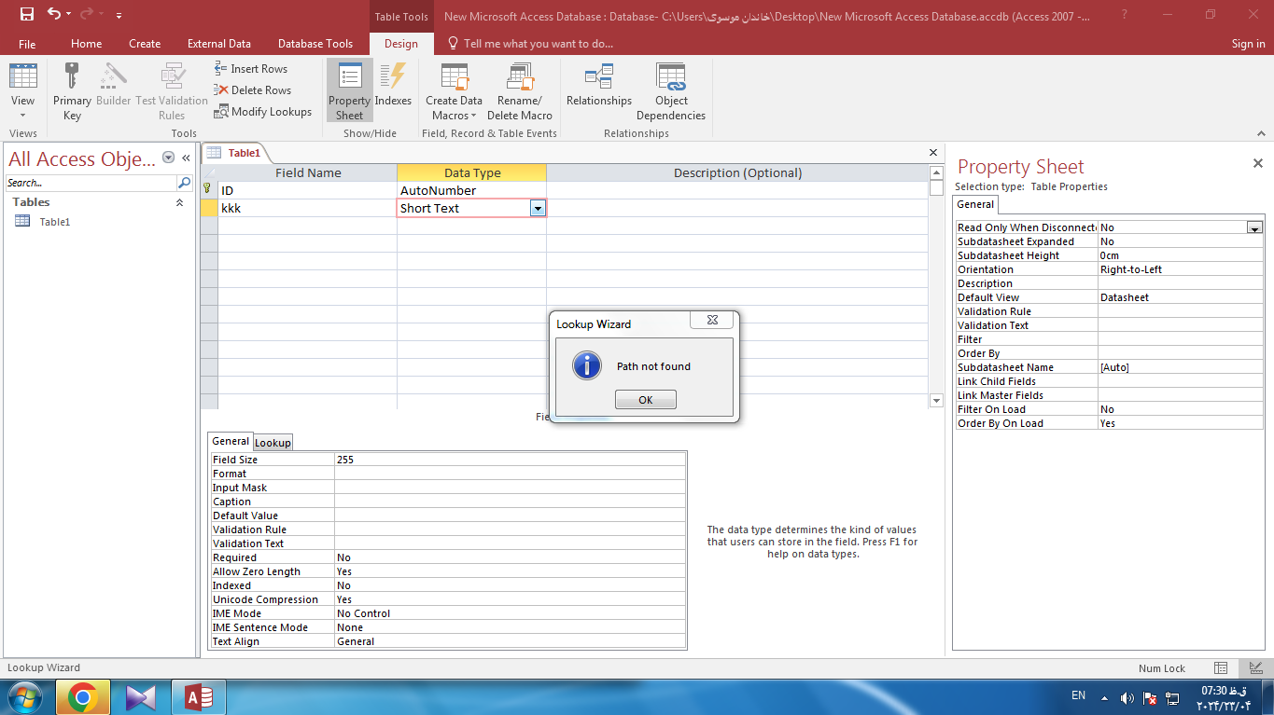
Task: Click the navigation pane Search box
Action: 91,183
